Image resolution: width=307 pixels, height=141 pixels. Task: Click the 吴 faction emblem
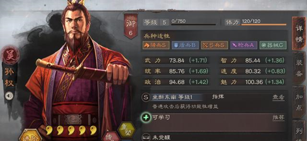(x=10, y=55)
